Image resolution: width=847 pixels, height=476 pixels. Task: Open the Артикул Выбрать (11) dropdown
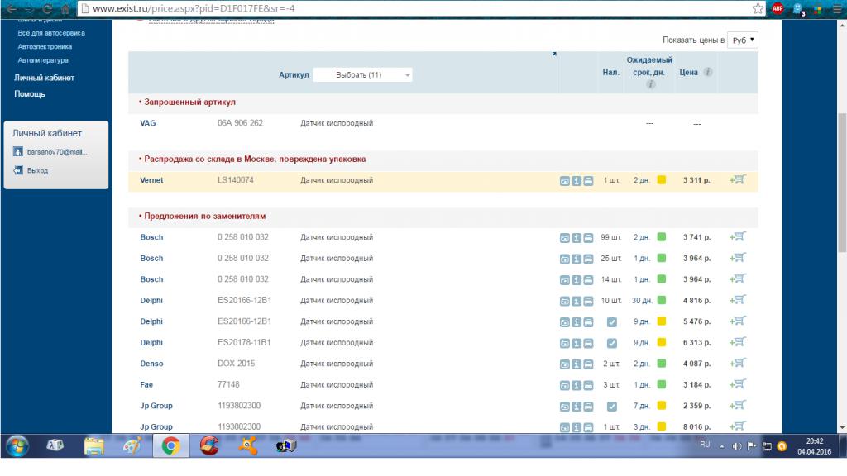(x=362, y=75)
